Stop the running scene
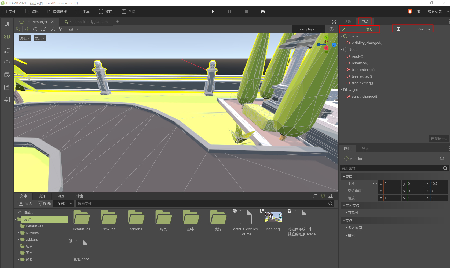 246,12
